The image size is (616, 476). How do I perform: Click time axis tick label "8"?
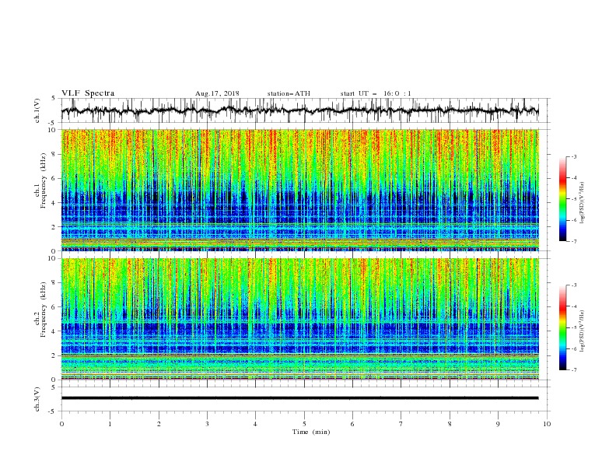pyautogui.click(x=450, y=424)
